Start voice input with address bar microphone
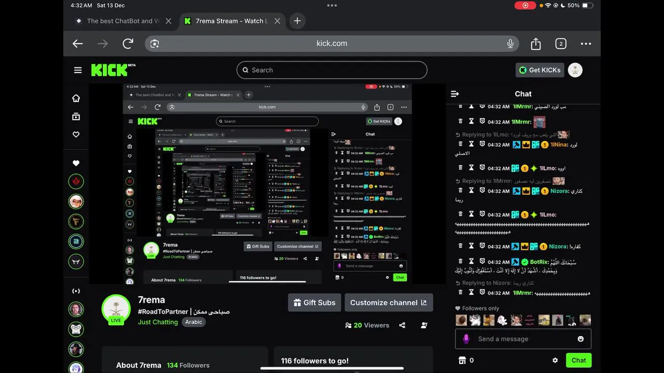This screenshot has width=664, height=373. (x=510, y=44)
